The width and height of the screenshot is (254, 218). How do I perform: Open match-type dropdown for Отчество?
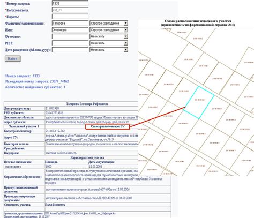[x=109, y=36]
